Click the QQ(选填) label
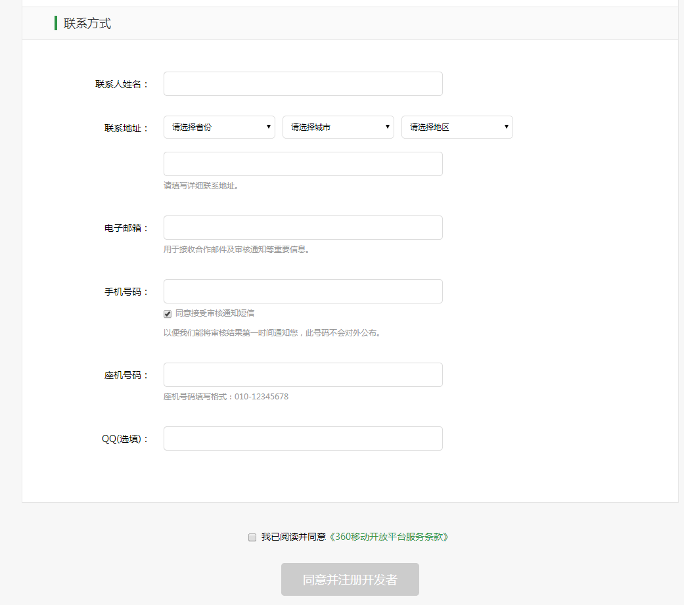This screenshot has width=684, height=605. click(125, 439)
